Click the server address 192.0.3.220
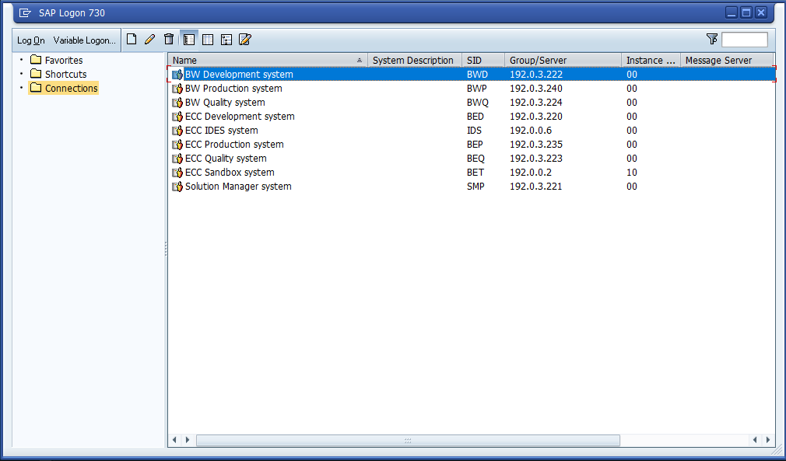This screenshot has width=786, height=461. click(536, 116)
